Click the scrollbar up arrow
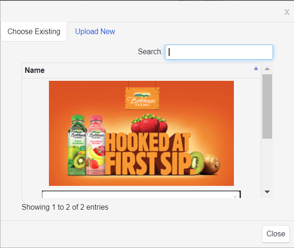Viewport: 294px width, 248px height. [x=267, y=69]
